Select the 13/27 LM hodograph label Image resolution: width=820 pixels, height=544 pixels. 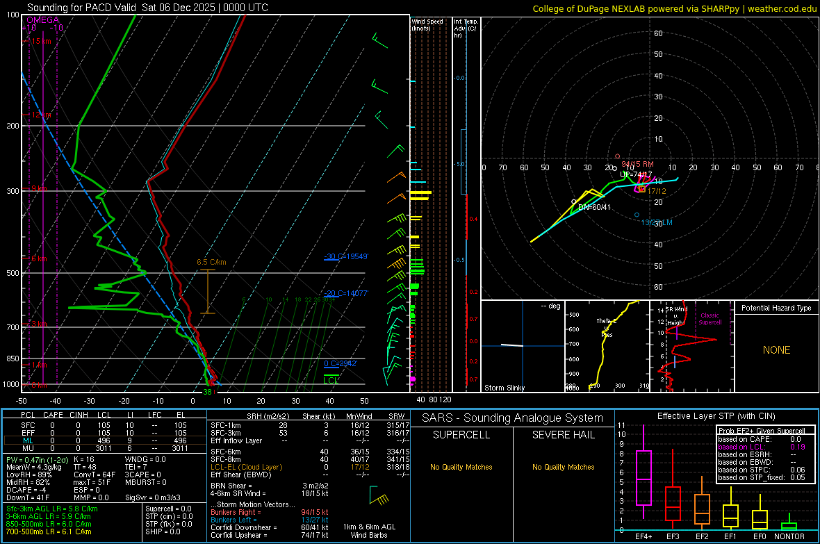coord(656,222)
